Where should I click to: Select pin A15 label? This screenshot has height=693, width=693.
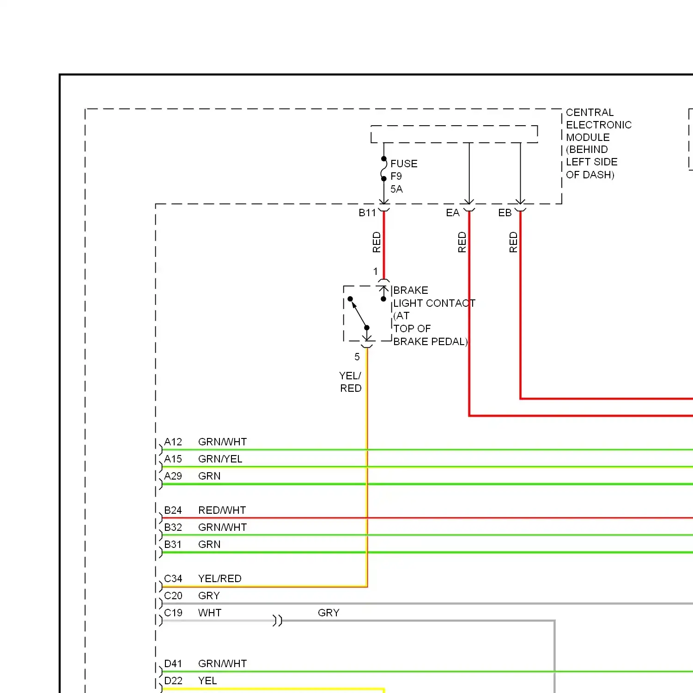tap(173, 459)
